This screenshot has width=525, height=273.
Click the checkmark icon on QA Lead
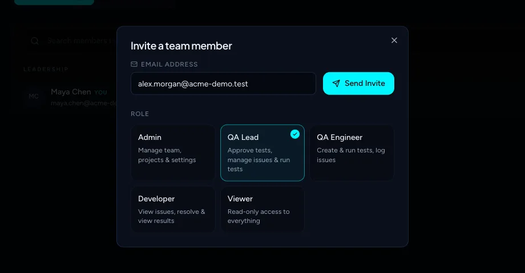coord(295,134)
